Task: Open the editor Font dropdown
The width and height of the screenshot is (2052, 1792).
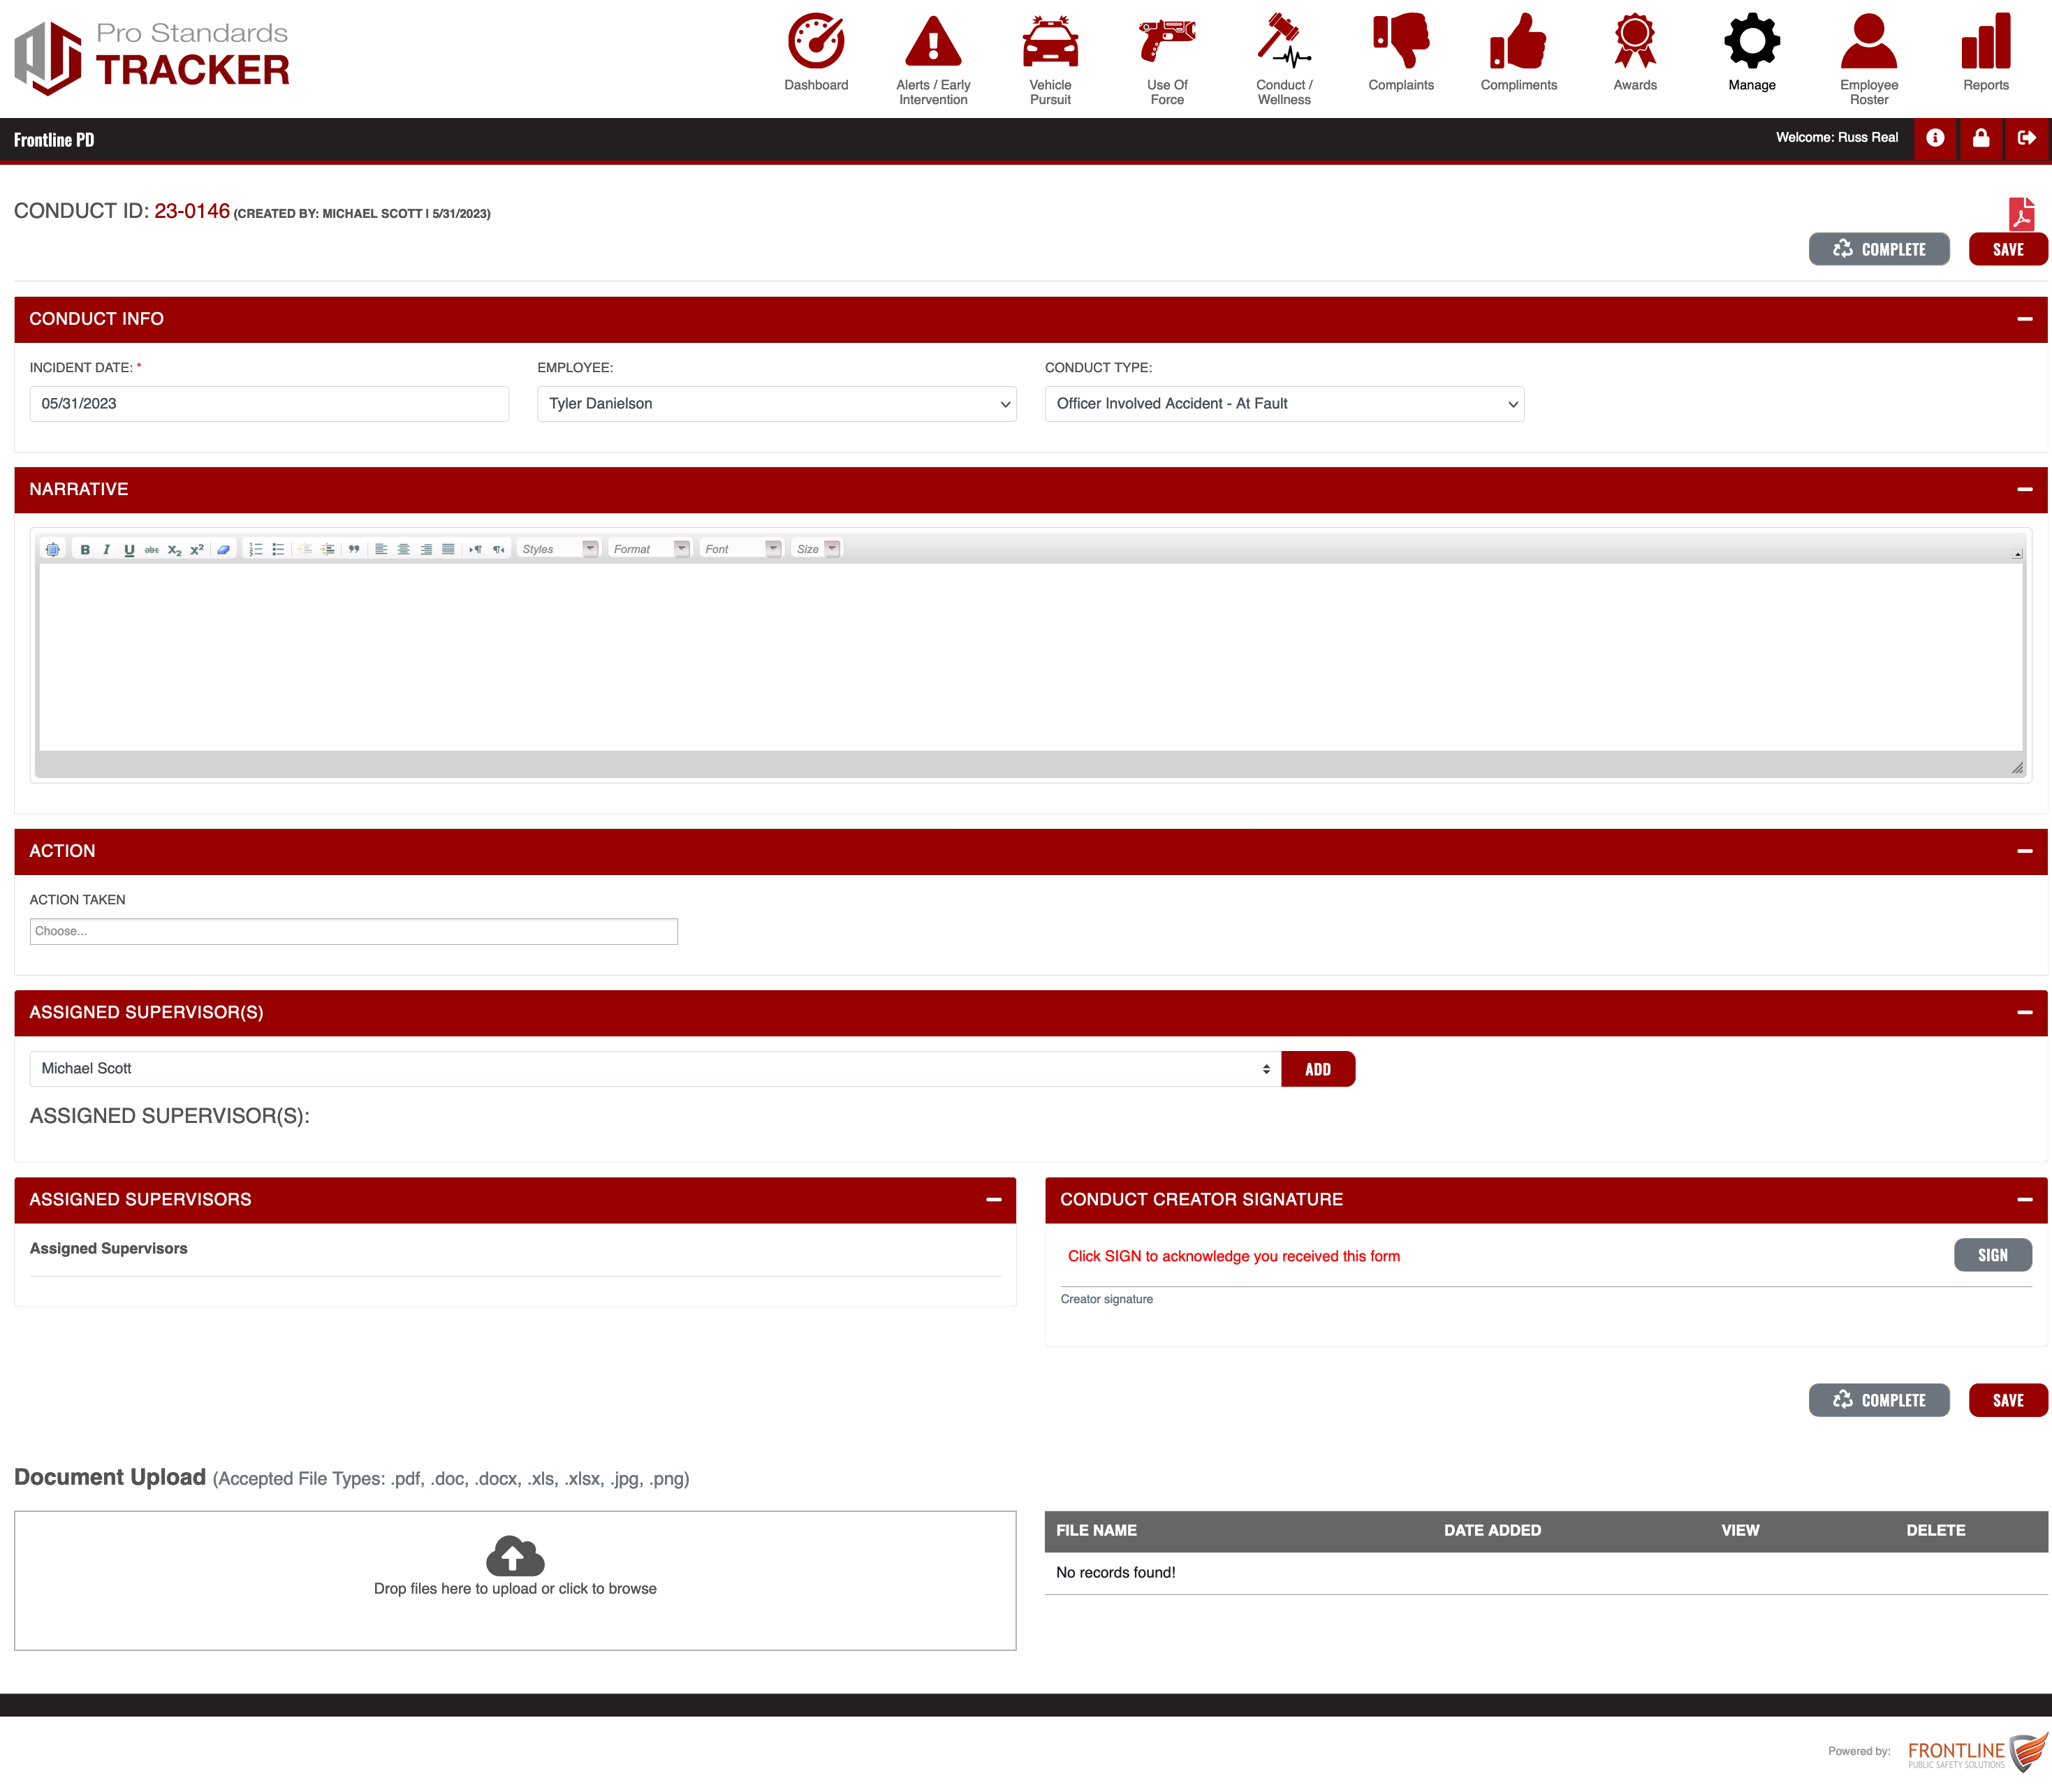Action: tap(741, 549)
